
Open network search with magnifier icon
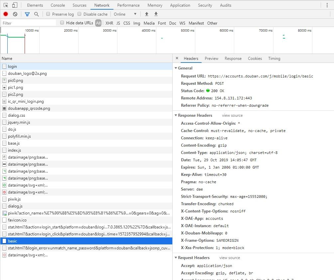(36, 14)
